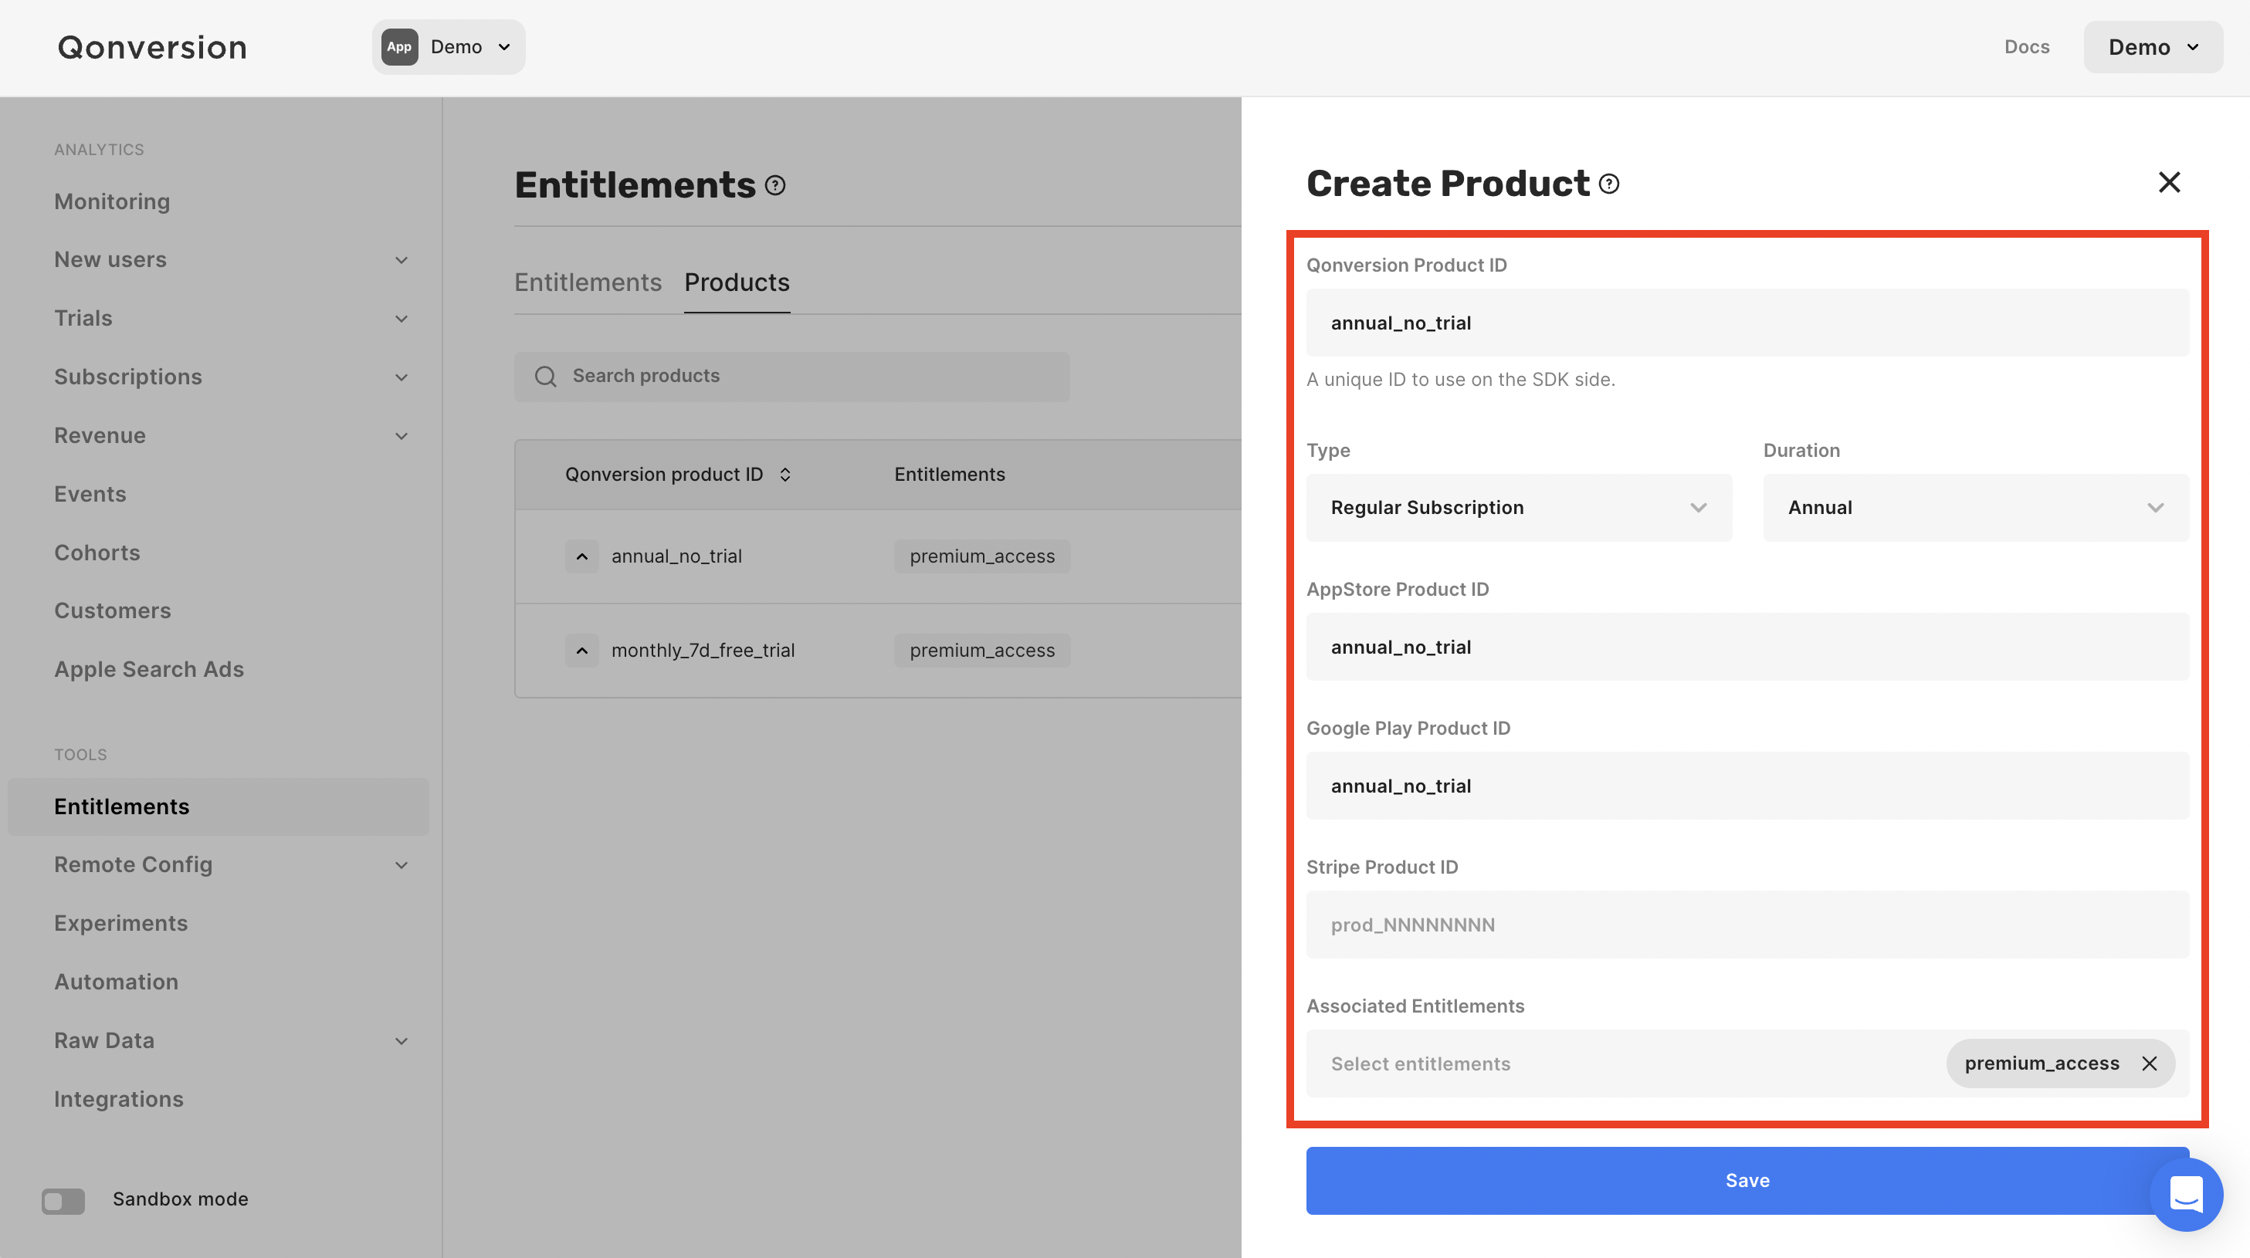This screenshot has width=2250, height=1258.
Task: Open the Type dropdown
Action: click(1518, 507)
